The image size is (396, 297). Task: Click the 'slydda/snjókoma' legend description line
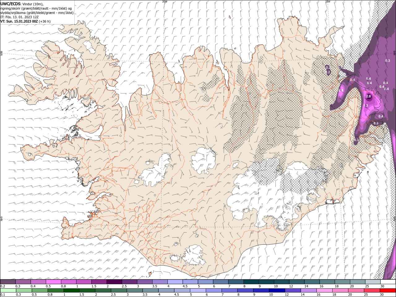[37, 13]
